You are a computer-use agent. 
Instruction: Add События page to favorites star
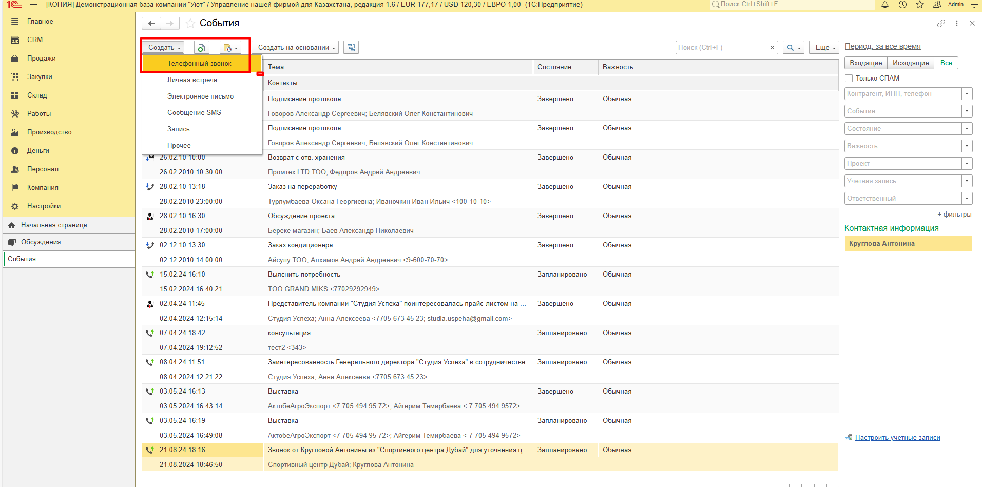tap(190, 24)
